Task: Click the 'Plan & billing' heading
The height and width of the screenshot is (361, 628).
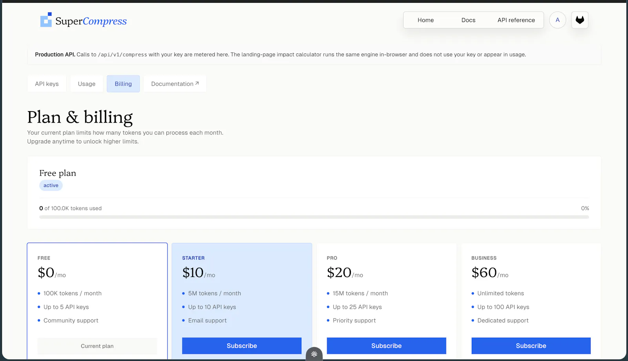Action: [80, 117]
